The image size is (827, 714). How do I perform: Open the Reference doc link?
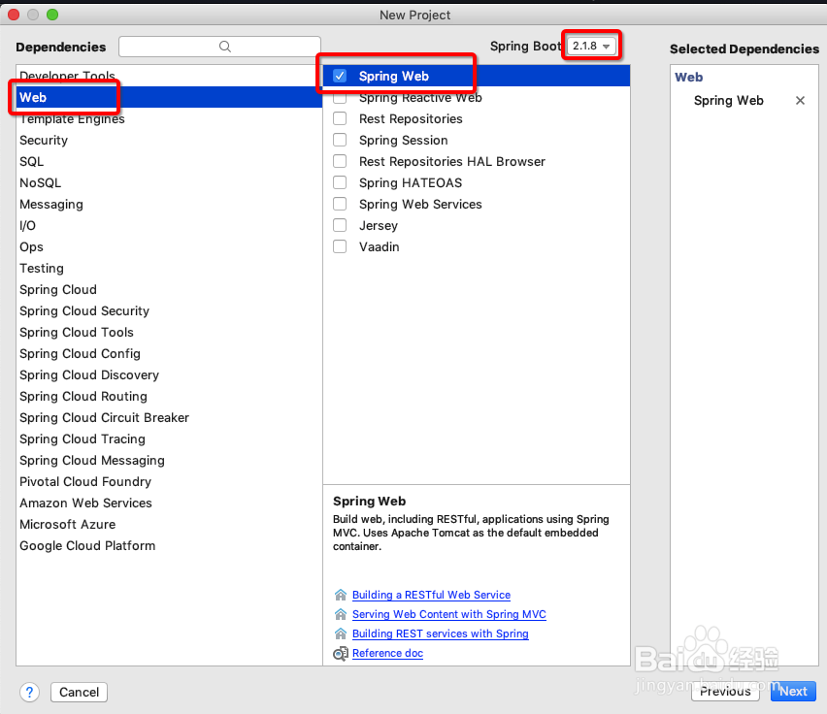tap(387, 653)
